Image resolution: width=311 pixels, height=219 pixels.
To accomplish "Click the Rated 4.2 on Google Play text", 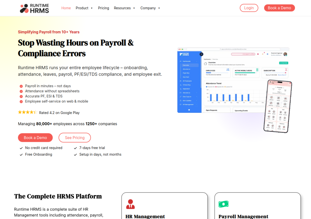I will coord(59,113).
